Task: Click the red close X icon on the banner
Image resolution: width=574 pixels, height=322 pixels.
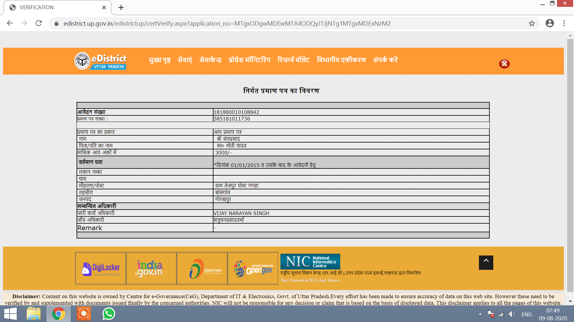Action: point(504,64)
